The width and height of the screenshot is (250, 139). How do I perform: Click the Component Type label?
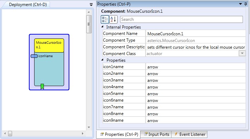pos(119,40)
